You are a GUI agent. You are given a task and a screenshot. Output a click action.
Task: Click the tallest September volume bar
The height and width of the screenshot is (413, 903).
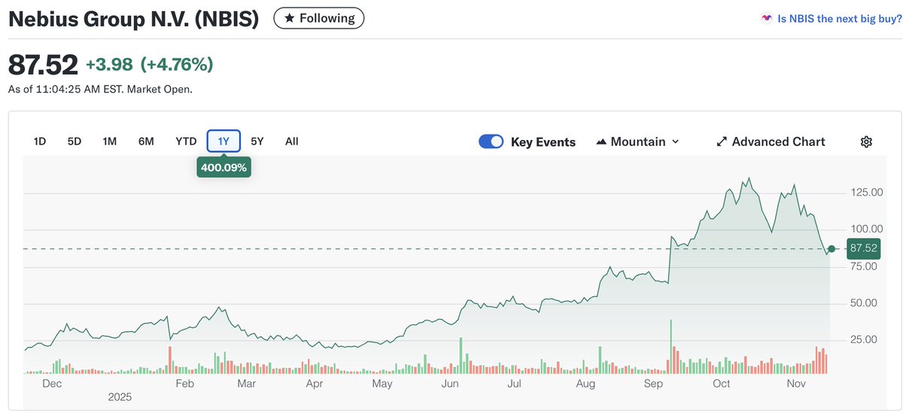670,347
